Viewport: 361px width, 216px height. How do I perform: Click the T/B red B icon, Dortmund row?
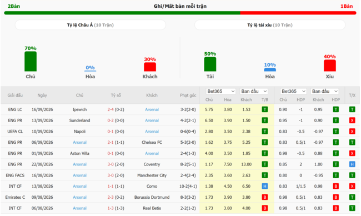[x=265, y=197]
